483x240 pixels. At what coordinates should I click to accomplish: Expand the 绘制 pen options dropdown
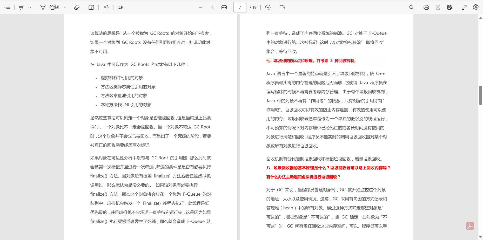tap(65, 7)
